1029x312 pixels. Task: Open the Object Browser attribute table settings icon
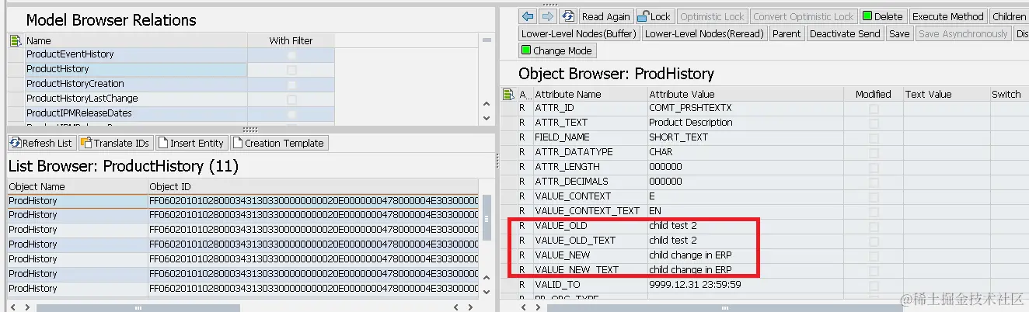(509, 95)
